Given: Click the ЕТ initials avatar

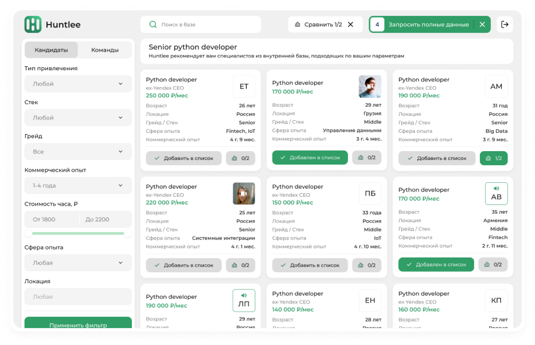Looking at the screenshot, I should (x=244, y=87).
